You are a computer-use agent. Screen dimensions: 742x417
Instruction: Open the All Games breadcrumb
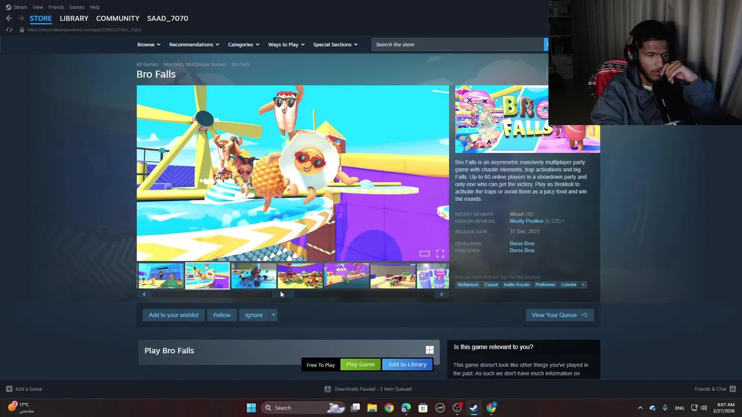(147, 64)
